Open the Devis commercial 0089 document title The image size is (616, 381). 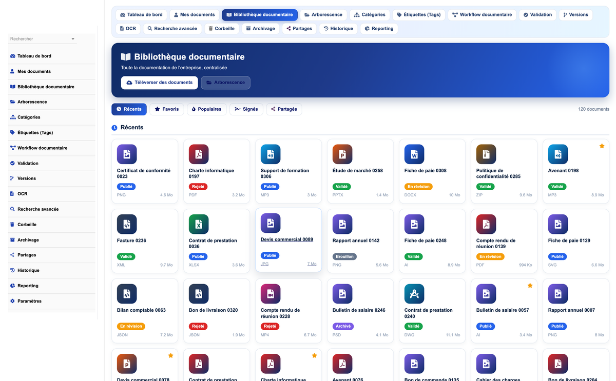click(287, 239)
